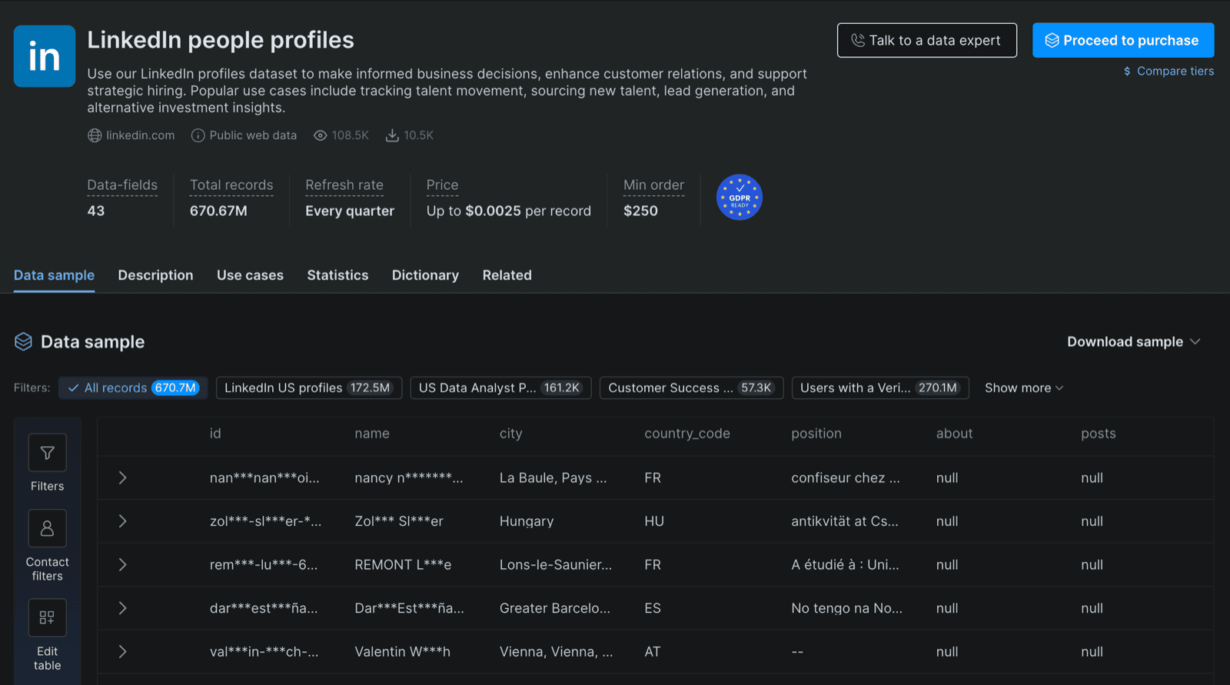Click the linkedin.com source link
This screenshot has width=1230, height=685.
[140, 135]
